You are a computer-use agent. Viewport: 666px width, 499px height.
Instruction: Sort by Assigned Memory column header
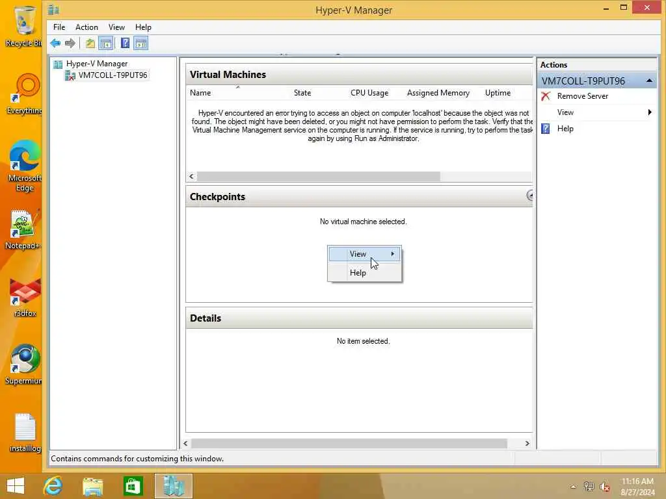438,93
